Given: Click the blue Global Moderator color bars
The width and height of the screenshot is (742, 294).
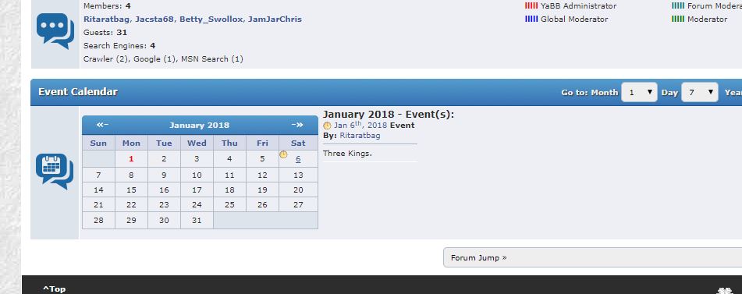Looking at the screenshot, I should click(x=531, y=19).
